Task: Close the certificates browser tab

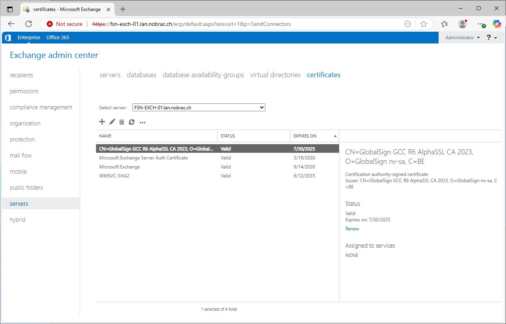Action: click(x=108, y=9)
